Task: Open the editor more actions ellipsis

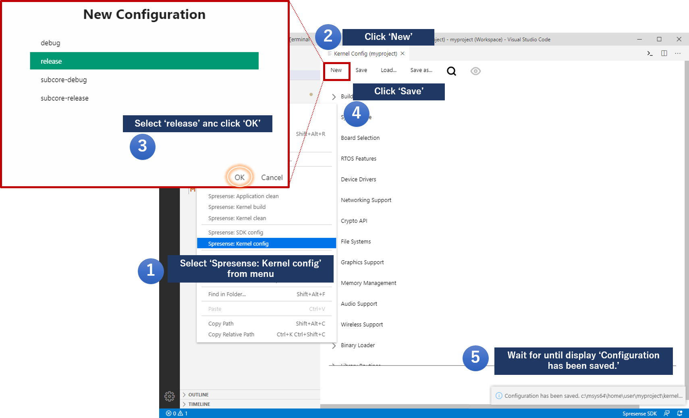Action: point(678,53)
